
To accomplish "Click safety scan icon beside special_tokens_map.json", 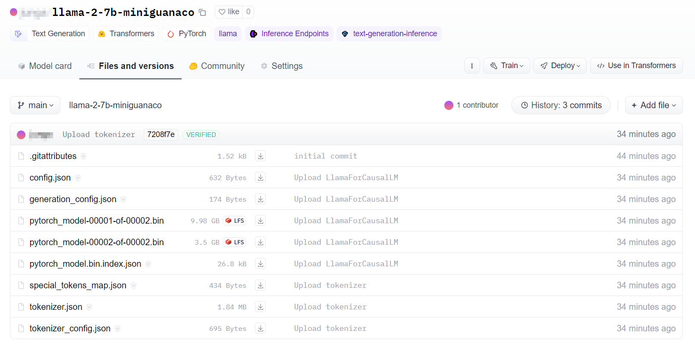I will point(134,286).
